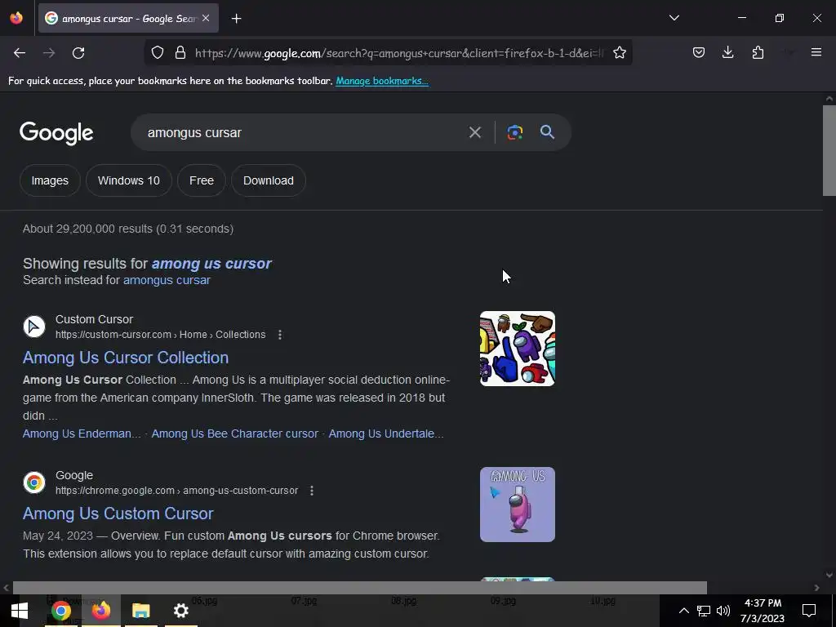Viewport: 836px width, 627px height.
Task: Switch to Firefox in the taskbar
Action: pos(100,611)
